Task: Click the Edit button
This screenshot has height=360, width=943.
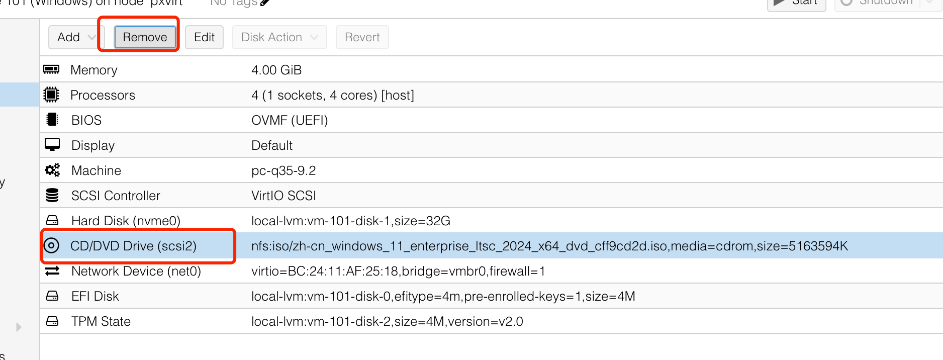Action: point(204,37)
